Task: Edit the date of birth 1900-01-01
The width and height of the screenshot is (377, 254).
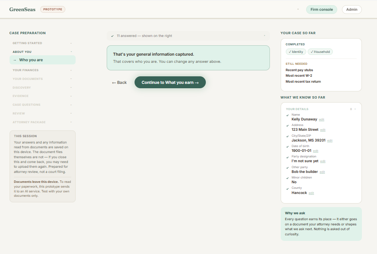Action: click(x=315, y=151)
